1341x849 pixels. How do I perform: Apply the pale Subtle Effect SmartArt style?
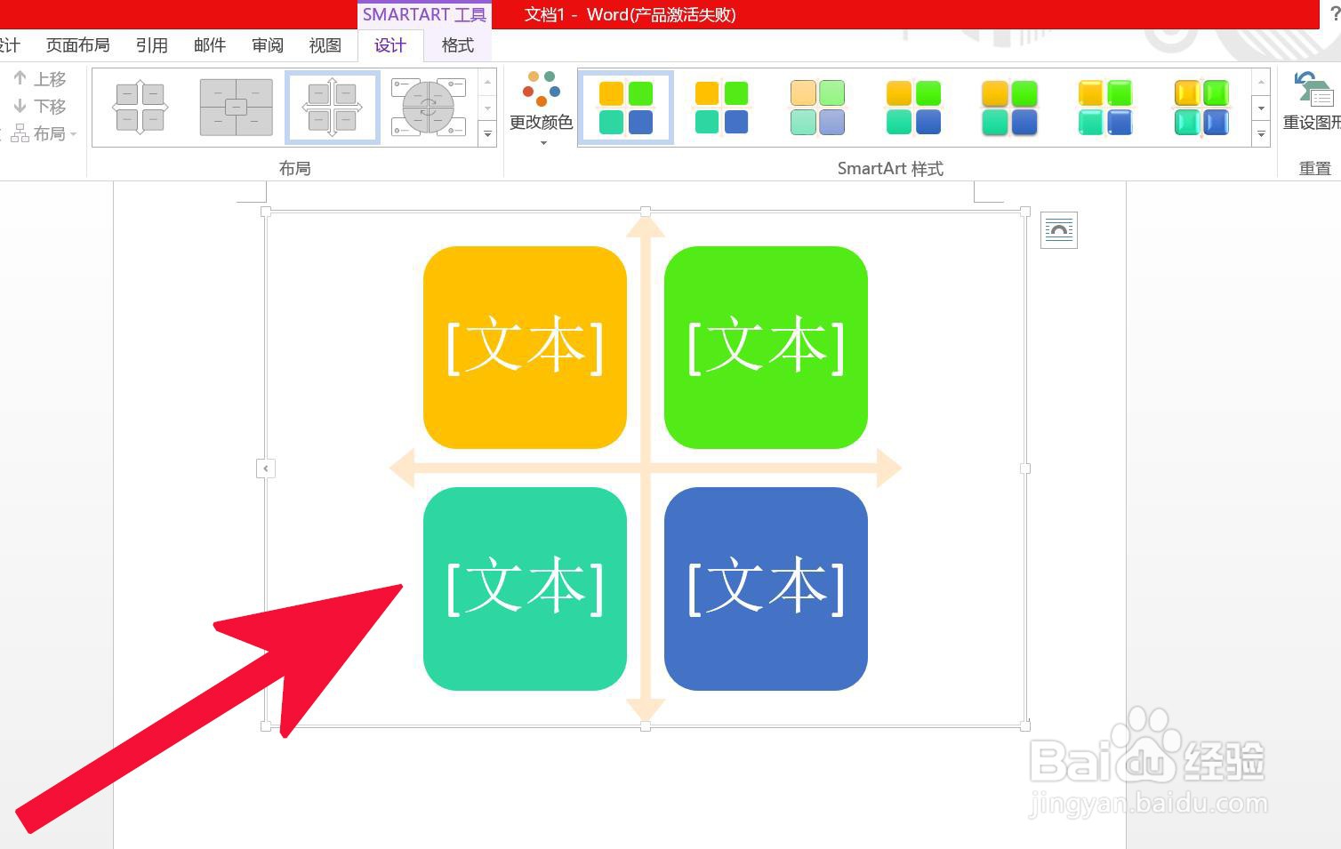[x=817, y=108]
